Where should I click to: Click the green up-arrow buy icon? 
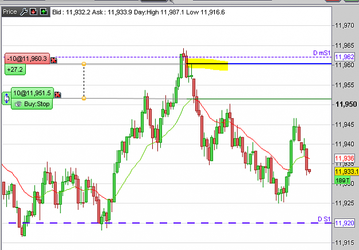point(44,11)
